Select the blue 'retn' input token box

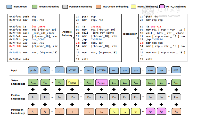coord(176,70)
